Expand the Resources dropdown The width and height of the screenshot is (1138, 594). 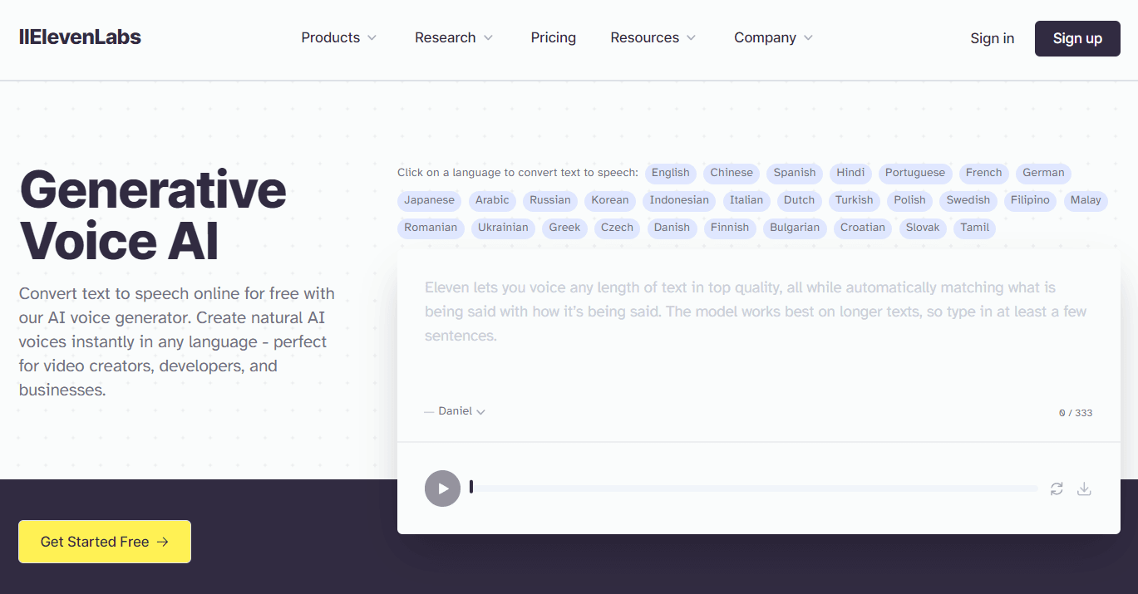pos(653,38)
